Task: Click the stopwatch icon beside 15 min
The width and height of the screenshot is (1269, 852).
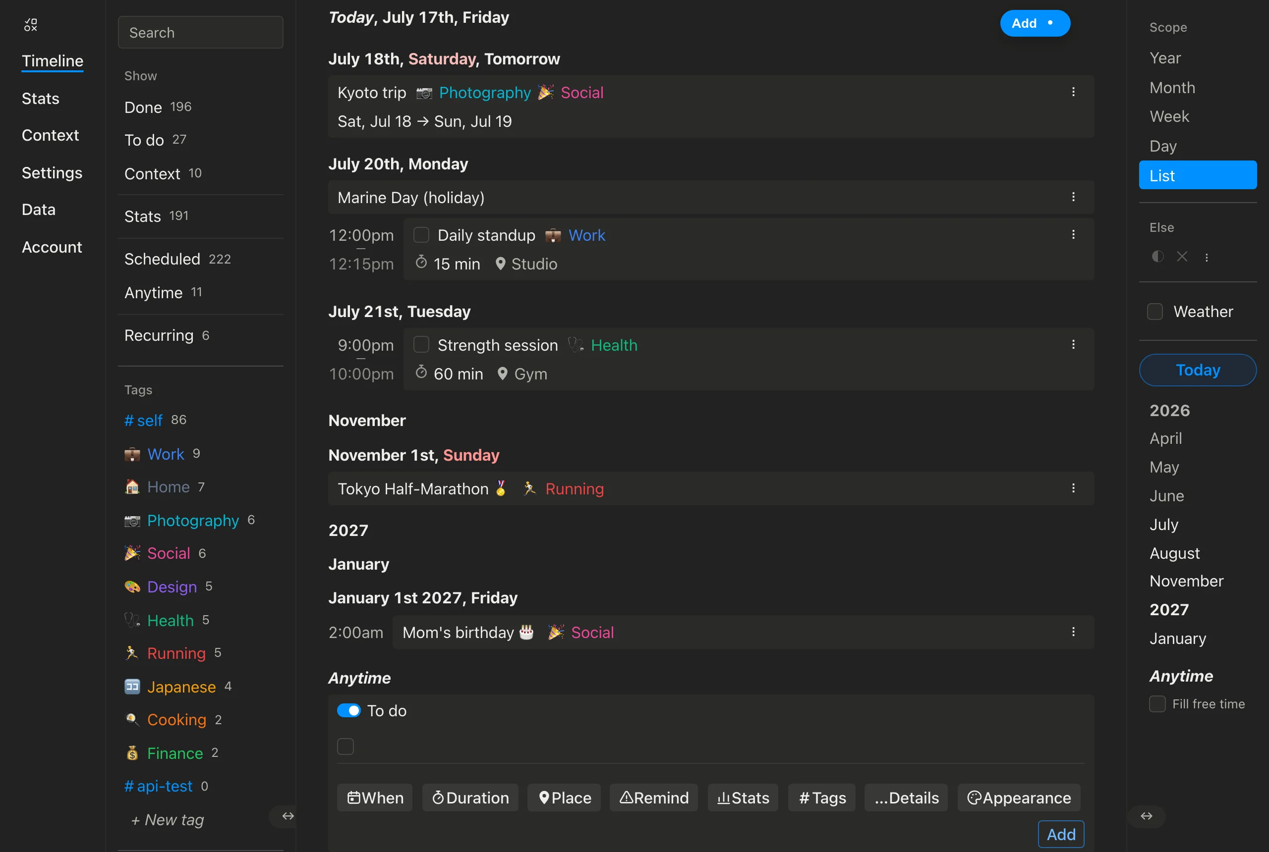Action: click(421, 263)
